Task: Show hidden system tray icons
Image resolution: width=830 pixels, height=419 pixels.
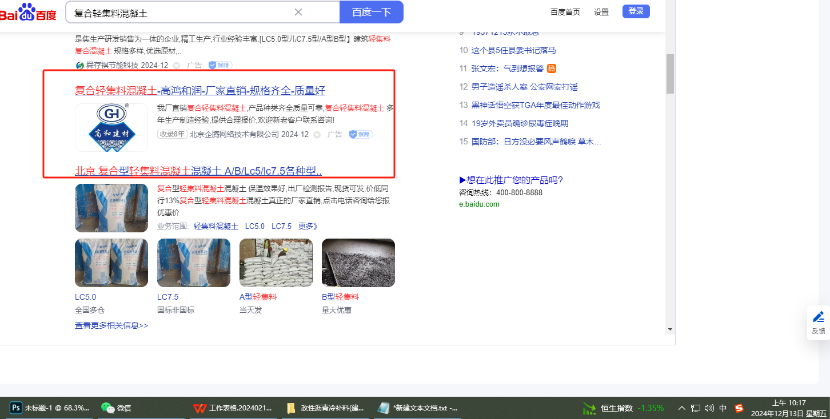Action: (x=682, y=408)
